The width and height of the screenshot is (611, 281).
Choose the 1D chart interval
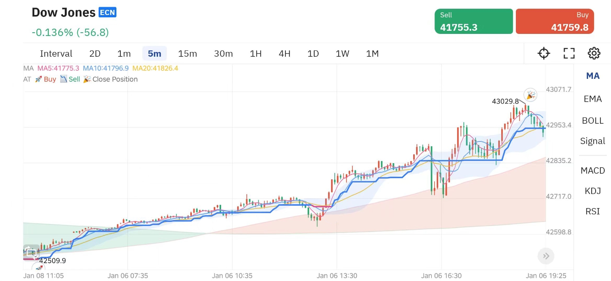click(313, 54)
